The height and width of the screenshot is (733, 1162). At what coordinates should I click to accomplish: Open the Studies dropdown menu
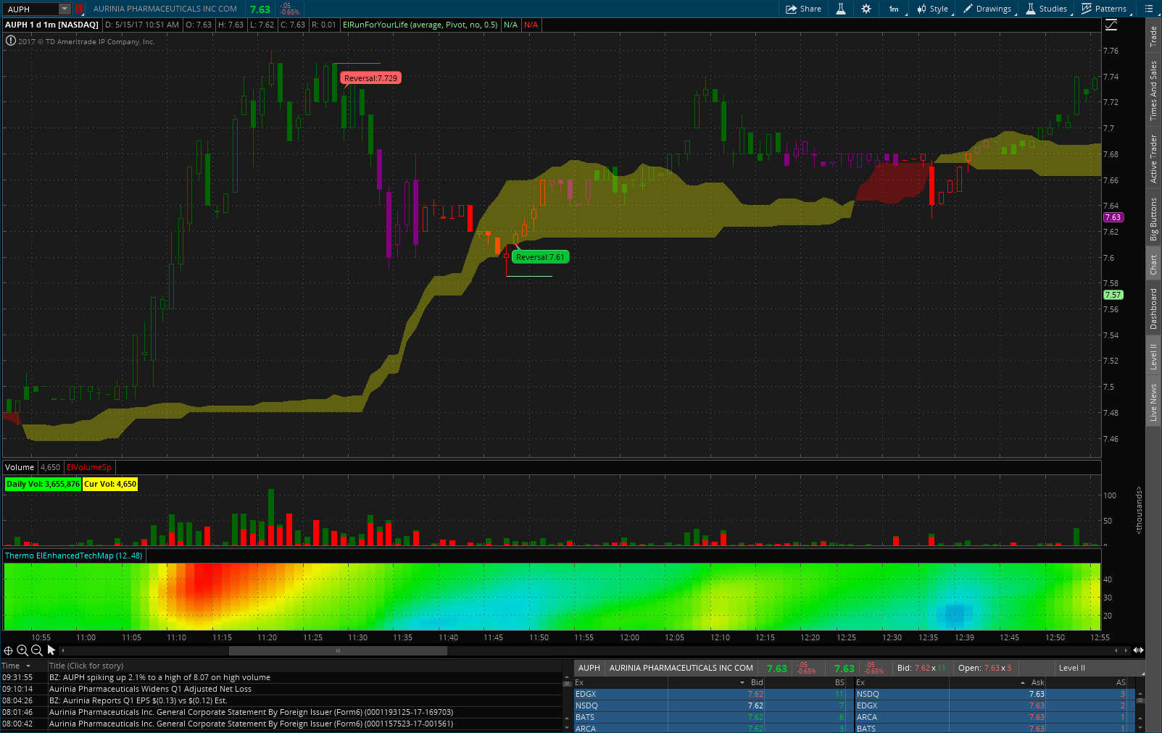click(x=1046, y=9)
